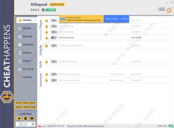Click the Steam platform icon beside the version
Screen dimensions: 174x128
tap(43, 10)
